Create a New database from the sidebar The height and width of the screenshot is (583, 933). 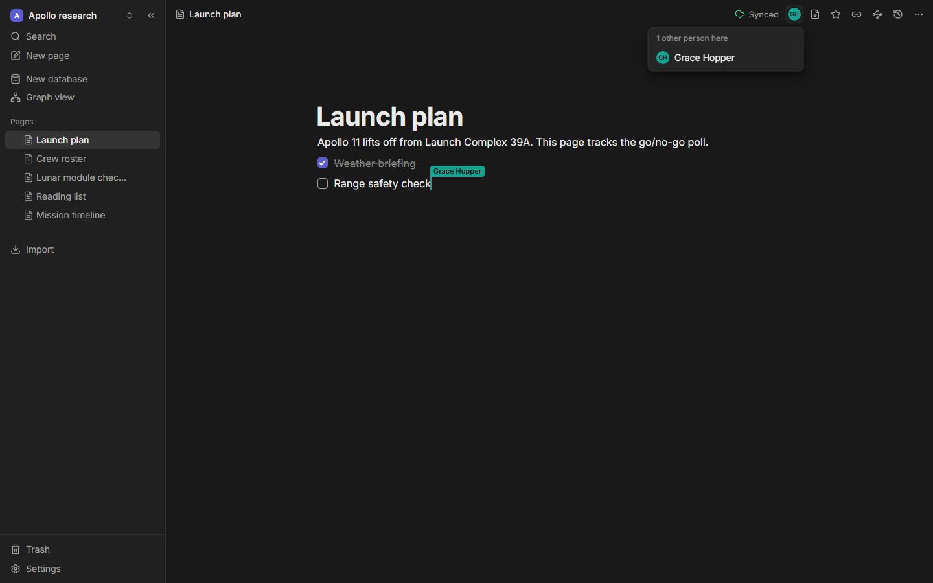[x=82, y=79]
